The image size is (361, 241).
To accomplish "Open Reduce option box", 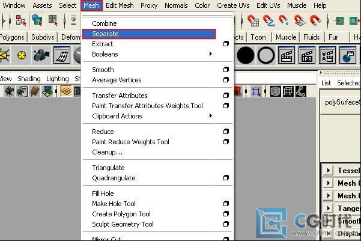I will pyautogui.click(x=226, y=132).
